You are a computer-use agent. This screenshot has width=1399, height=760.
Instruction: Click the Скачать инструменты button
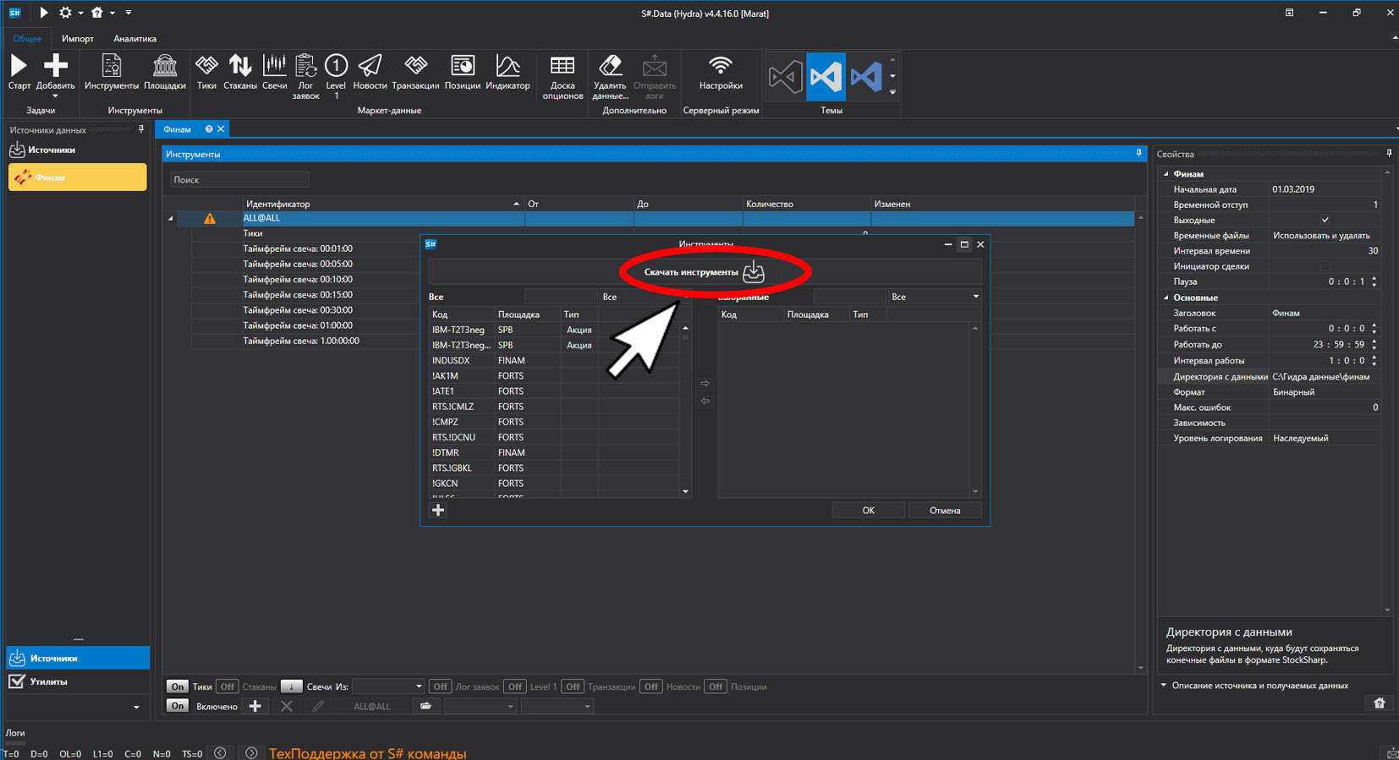tap(705, 272)
